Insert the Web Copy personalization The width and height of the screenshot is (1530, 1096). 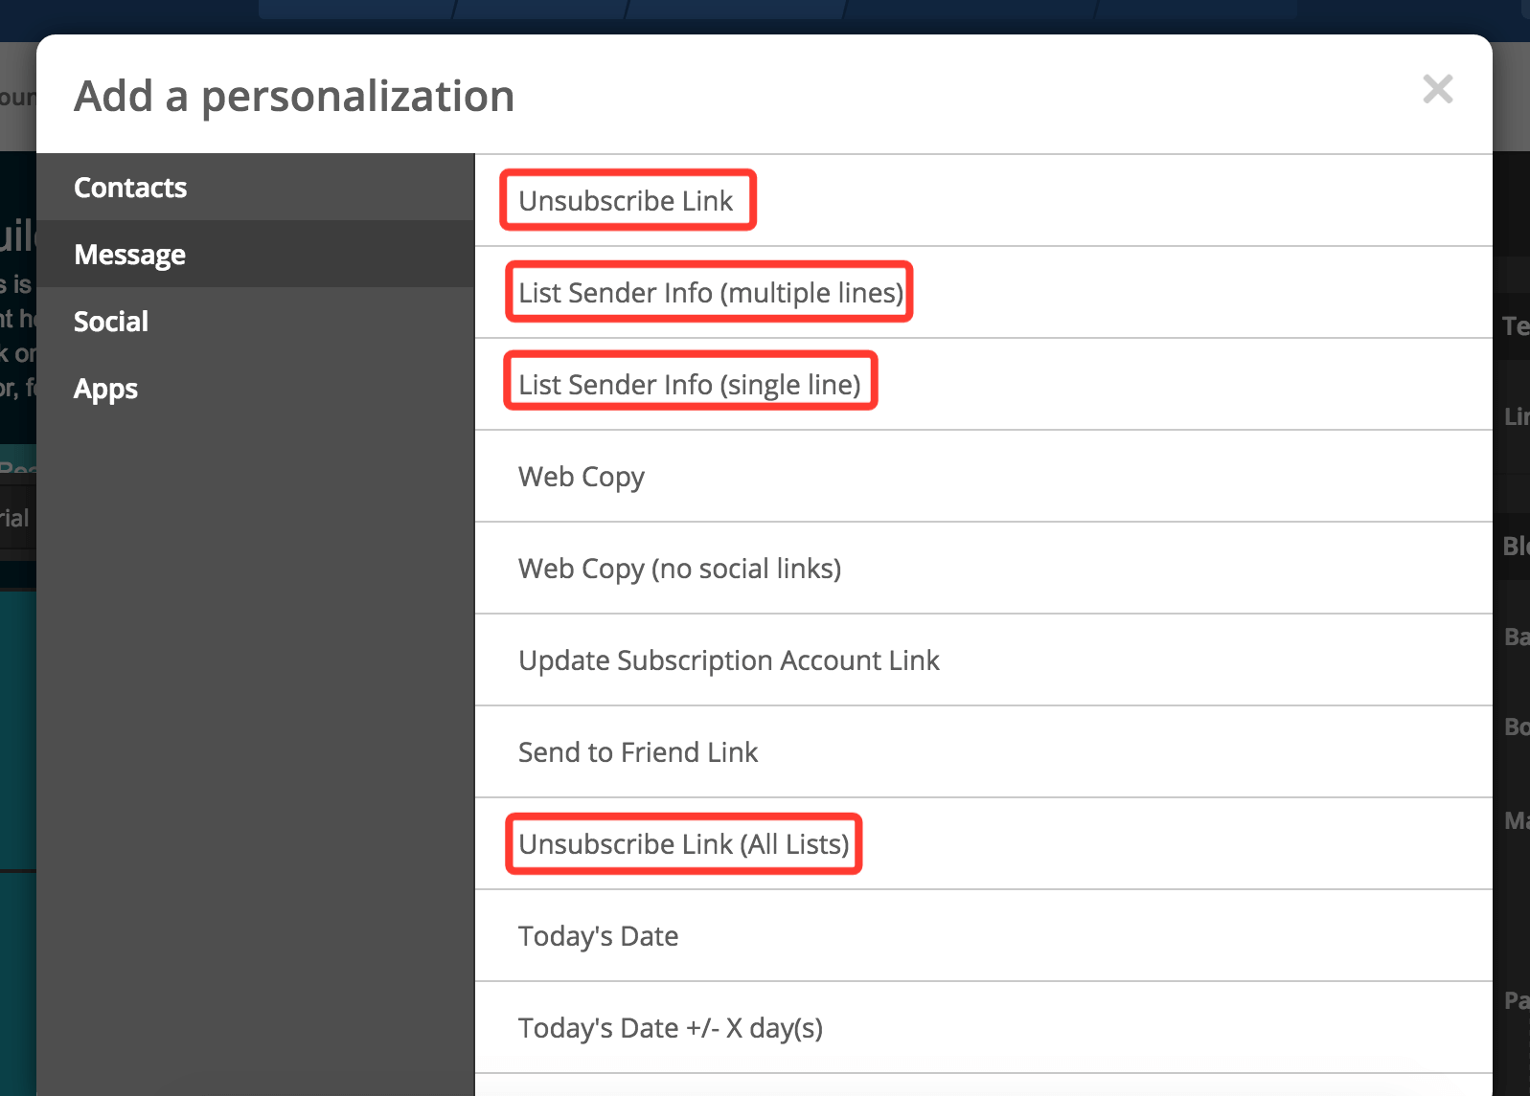[x=582, y=477]
